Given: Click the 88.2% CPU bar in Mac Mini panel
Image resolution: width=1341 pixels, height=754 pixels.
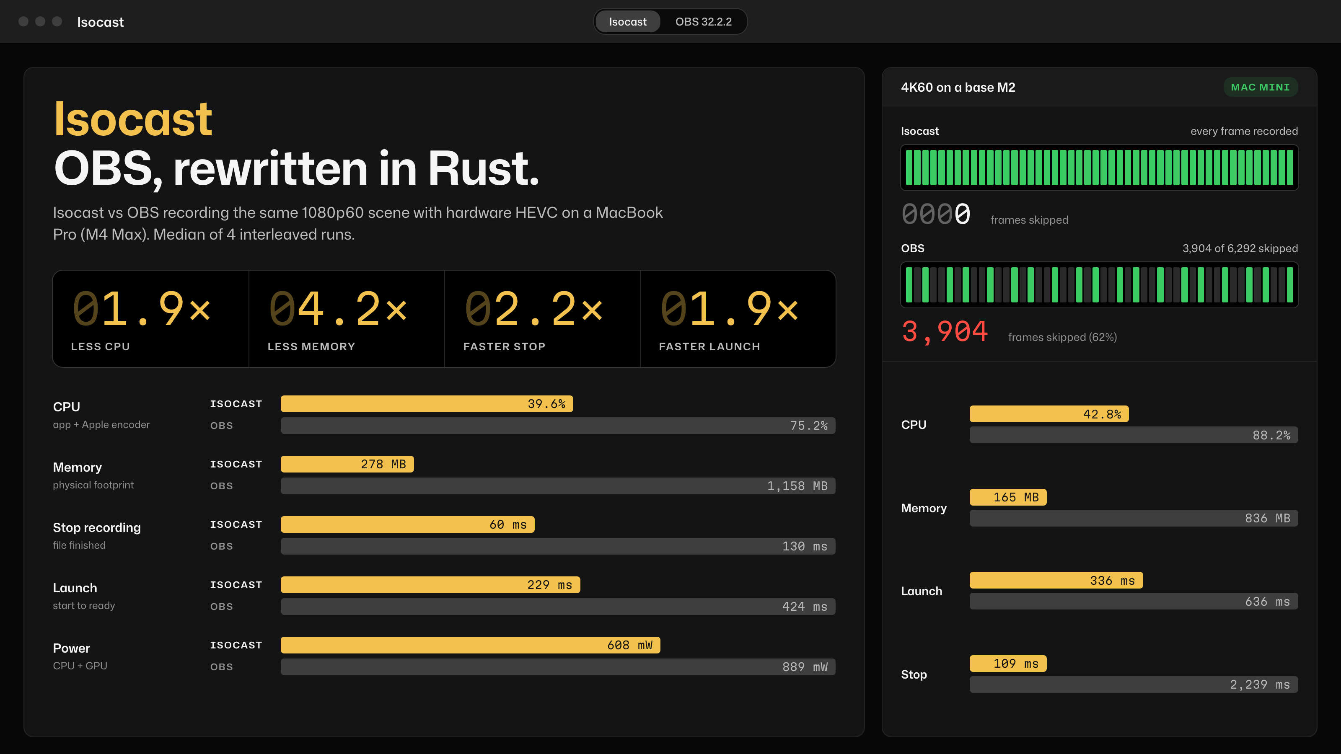Looking at the screenshot, I should (1134, 435).
